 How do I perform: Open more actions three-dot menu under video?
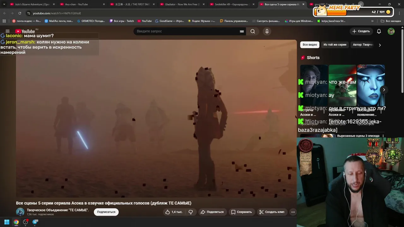pyautogui.click(x=293, y=212)
